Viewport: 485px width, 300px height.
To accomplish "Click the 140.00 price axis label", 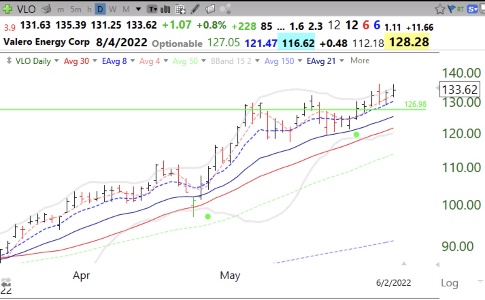I will coord(461,73).
